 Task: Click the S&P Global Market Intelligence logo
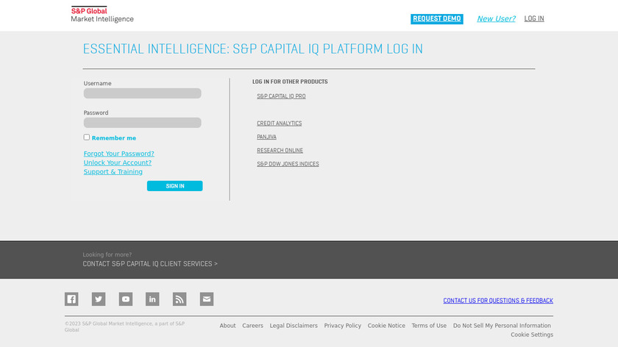102,15
